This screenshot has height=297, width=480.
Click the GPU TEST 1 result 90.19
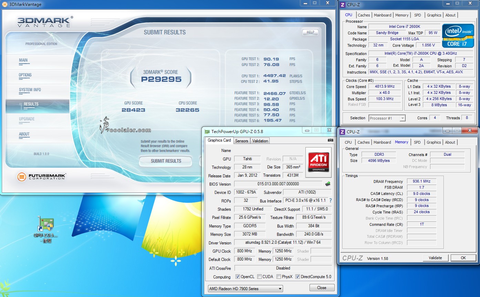[x=271, y=59]
